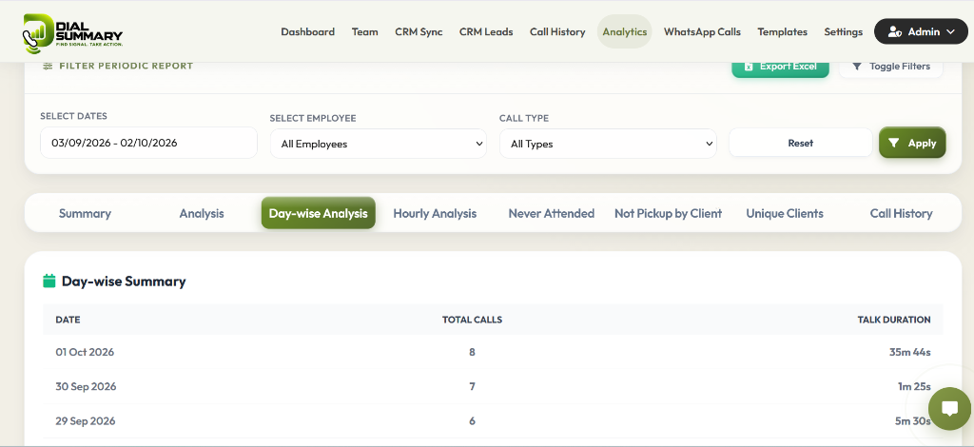Viewport: 974px width, 447px height.
Task: Click the Day-wise Summary heading
Action: point(124,282)
